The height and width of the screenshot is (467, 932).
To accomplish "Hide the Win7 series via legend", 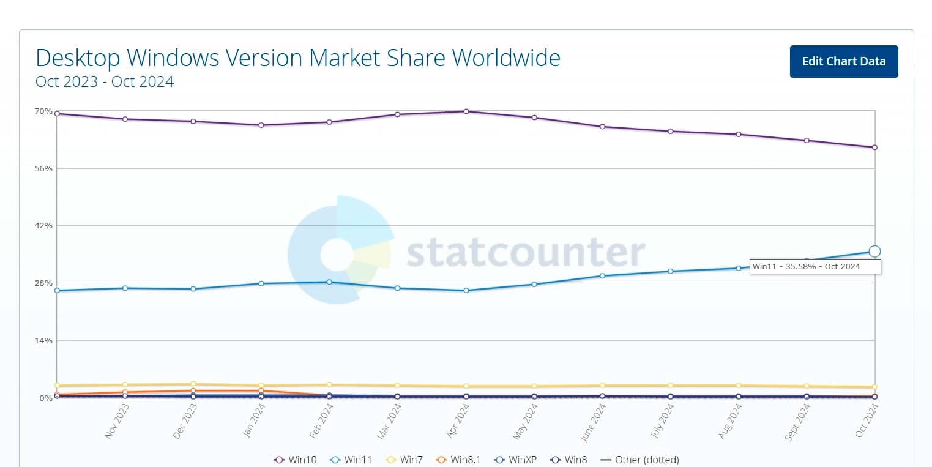I will [406, 460].
